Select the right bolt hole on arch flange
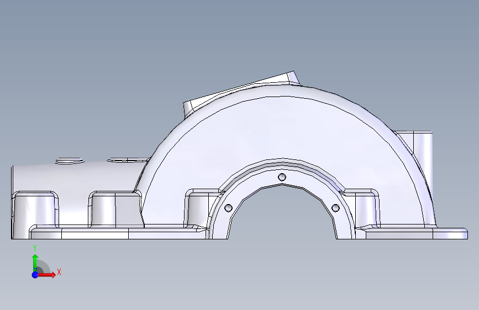The width and height of the screenshot is (479, 310). (x=335, y=208)
